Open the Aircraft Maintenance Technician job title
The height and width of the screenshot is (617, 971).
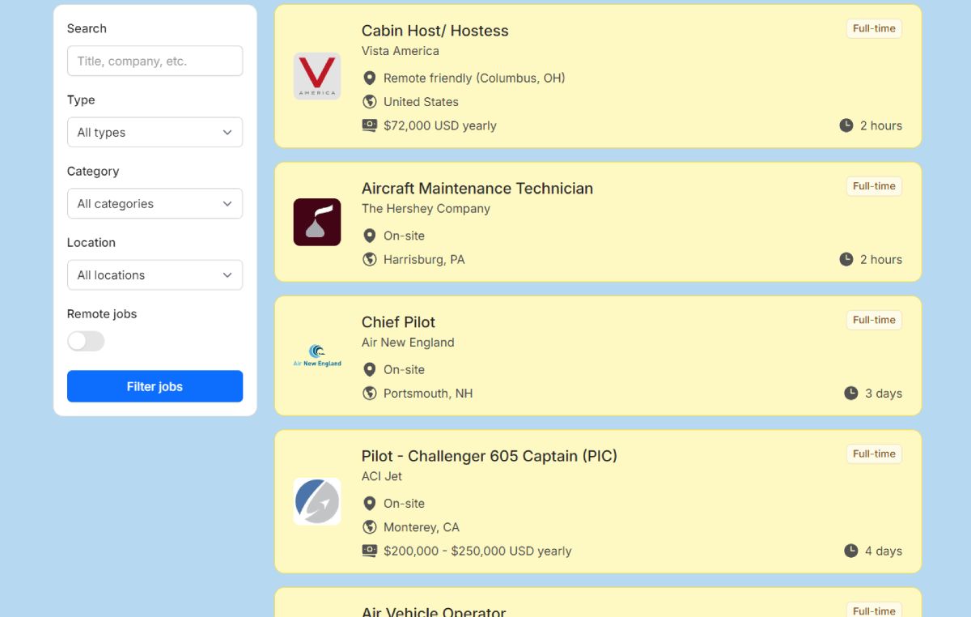tap(477, 189)
